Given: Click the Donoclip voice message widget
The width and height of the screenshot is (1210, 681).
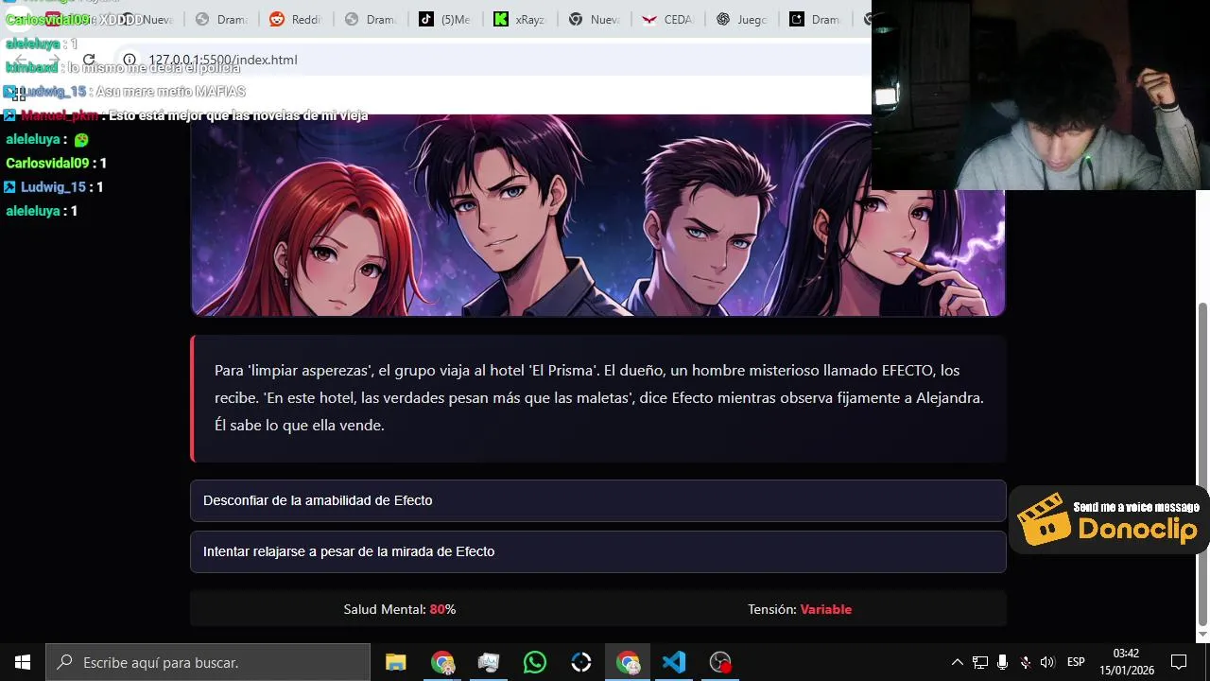Looking at the screenshot, I should [x=1109, y=519].
